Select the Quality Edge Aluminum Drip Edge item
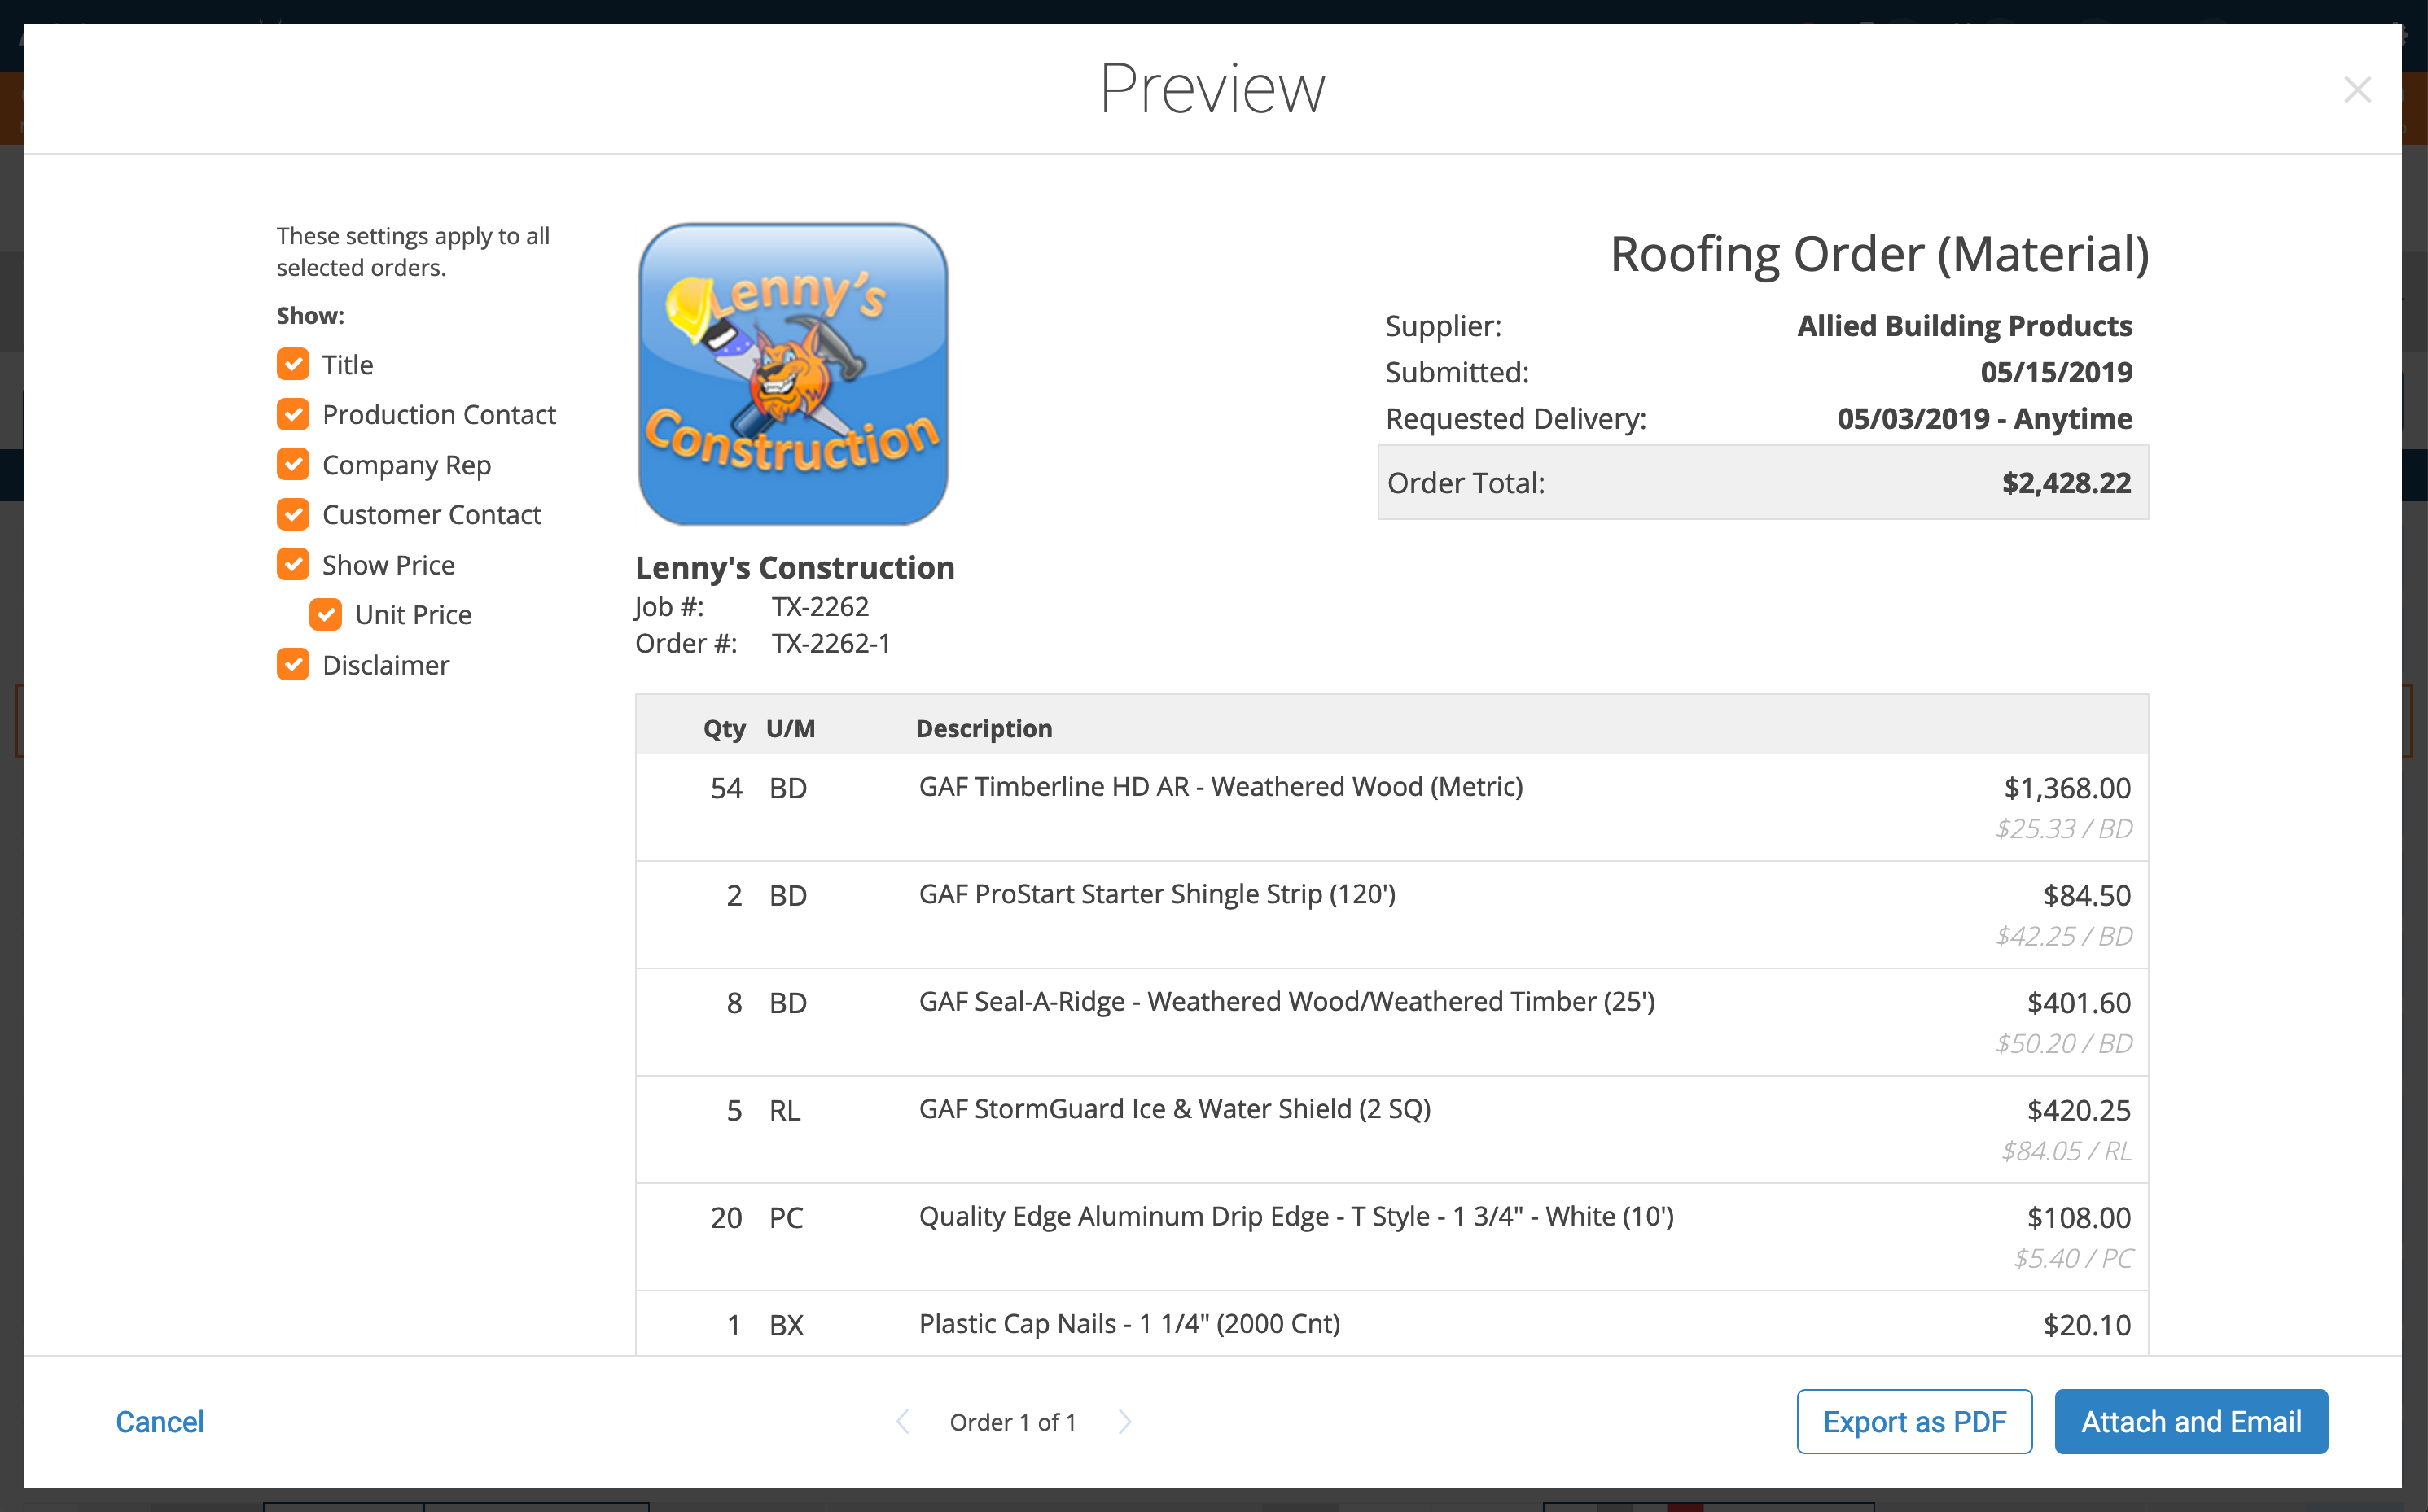 pos(1295,1217)
